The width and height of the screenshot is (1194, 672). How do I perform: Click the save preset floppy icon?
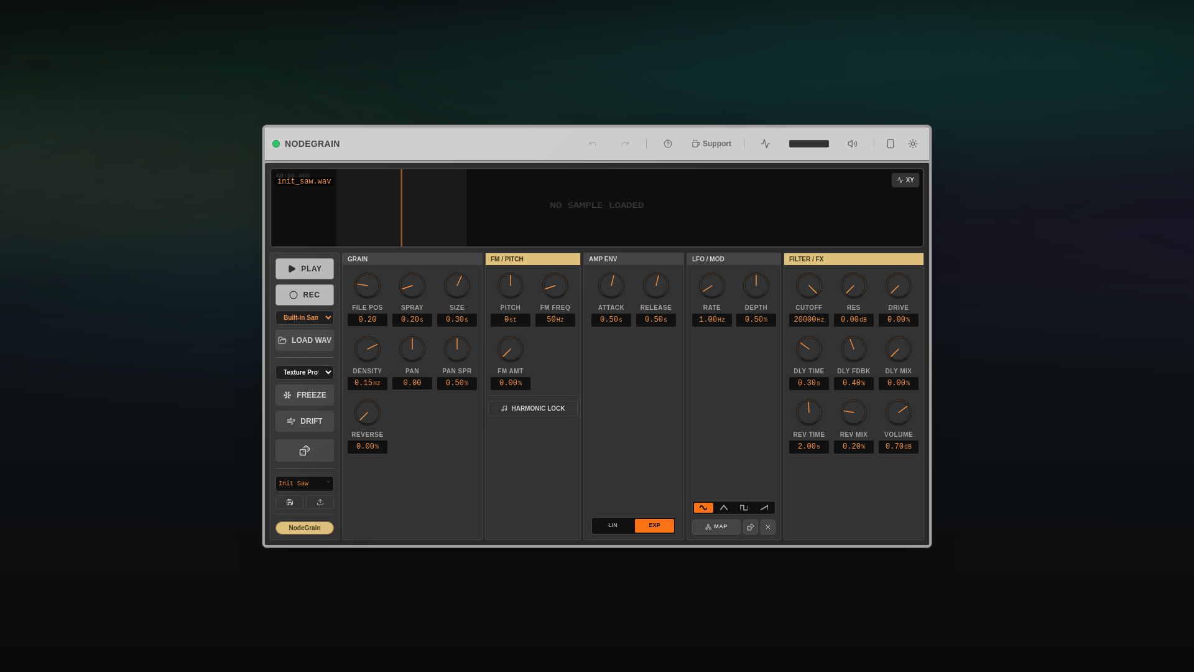pyautogui.click(x=289, y=502)
